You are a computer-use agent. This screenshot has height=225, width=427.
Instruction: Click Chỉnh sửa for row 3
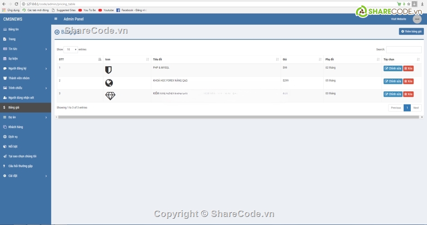(x=393, y=94)
